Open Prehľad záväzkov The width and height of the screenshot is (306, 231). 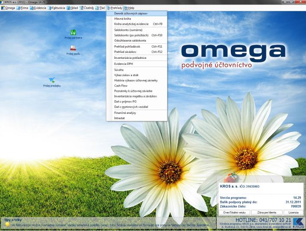(137, 52)
